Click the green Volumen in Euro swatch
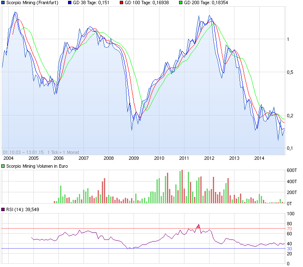 click(3, 166)
